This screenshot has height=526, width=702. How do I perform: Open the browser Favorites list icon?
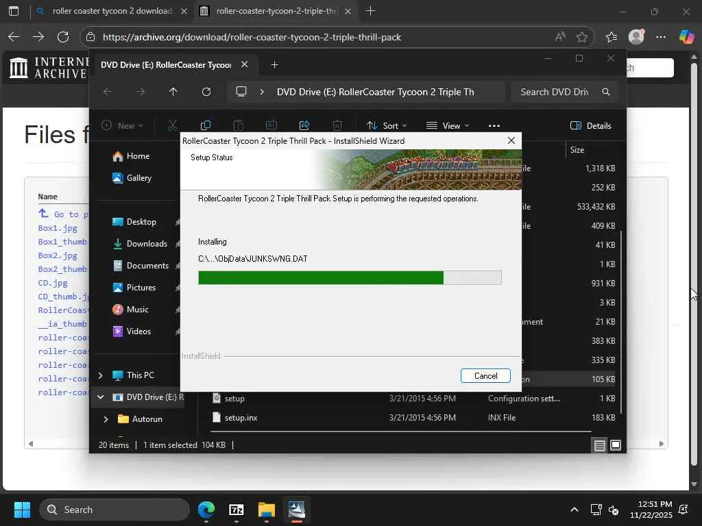[x=612, y=37]
